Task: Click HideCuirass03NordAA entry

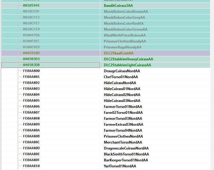Action: [122, 100]
